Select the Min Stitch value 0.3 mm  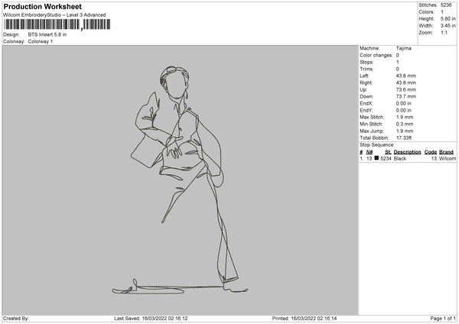[405, 125]
